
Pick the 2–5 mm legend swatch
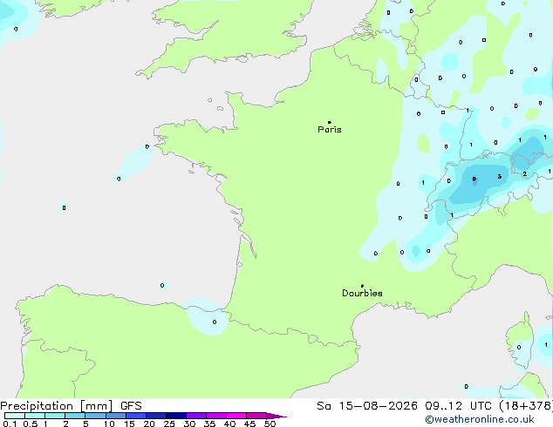click(75, 416)
